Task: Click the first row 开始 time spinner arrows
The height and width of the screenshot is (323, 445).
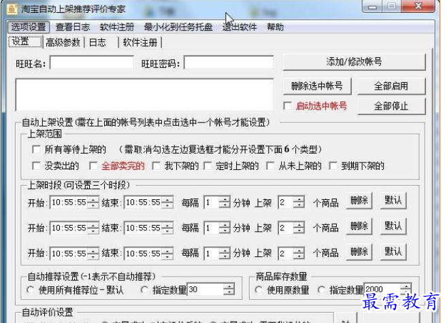Action: [x=93, y=203]
